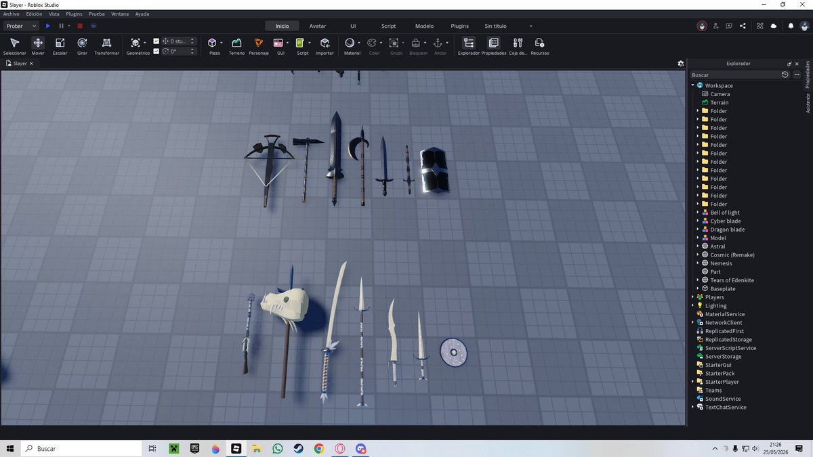Toggle the rotation snap checkbox

point(157,51)
